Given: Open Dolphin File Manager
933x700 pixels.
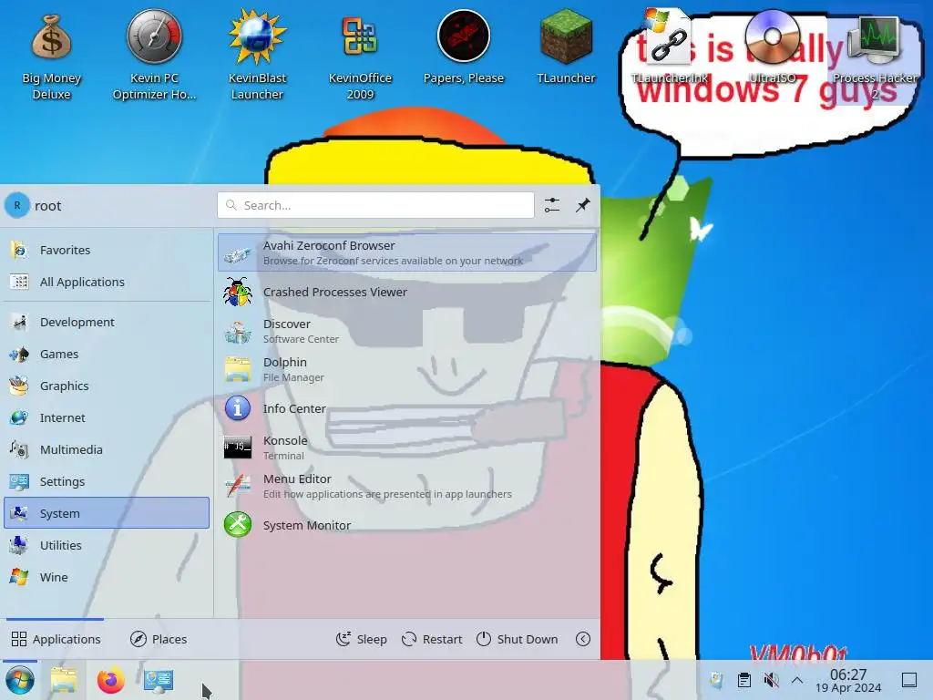Looking at the screenshot, I should tap(407, 369).
